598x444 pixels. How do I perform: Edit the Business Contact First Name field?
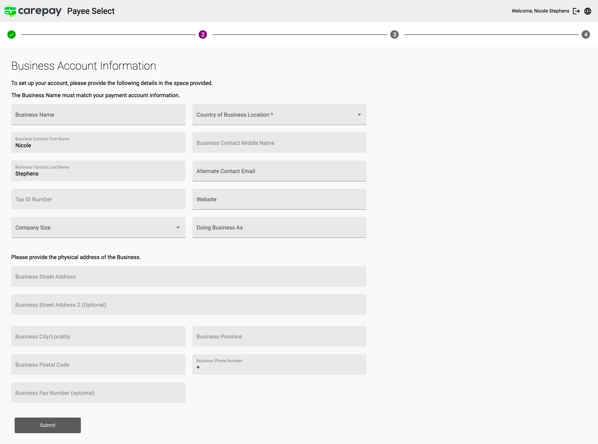point(98,143)
